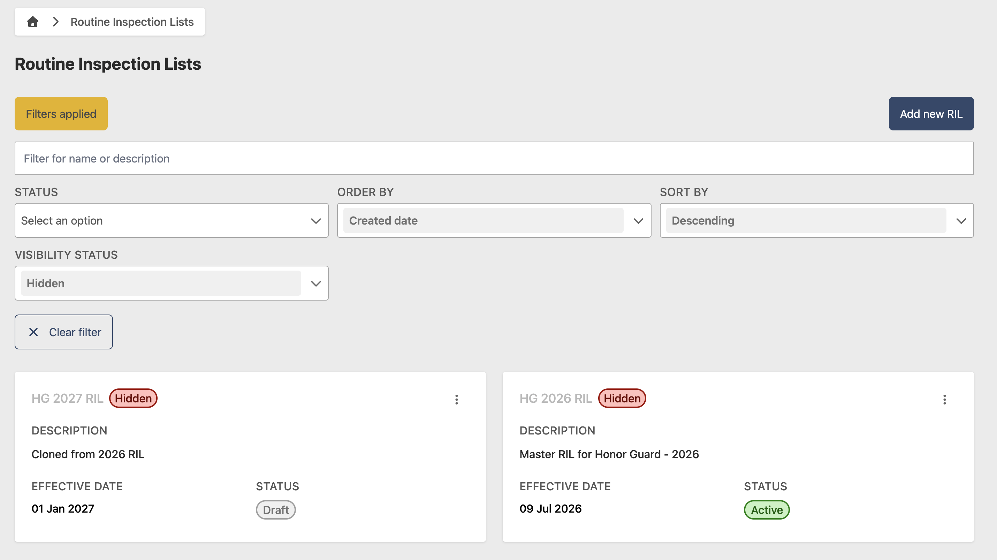This screenshot has height=560, width=997.
Task: Expand Order By chevron arrow
Action: [x=638, y=221]
